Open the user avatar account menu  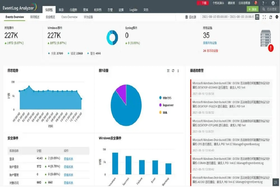tap(273, 3)
